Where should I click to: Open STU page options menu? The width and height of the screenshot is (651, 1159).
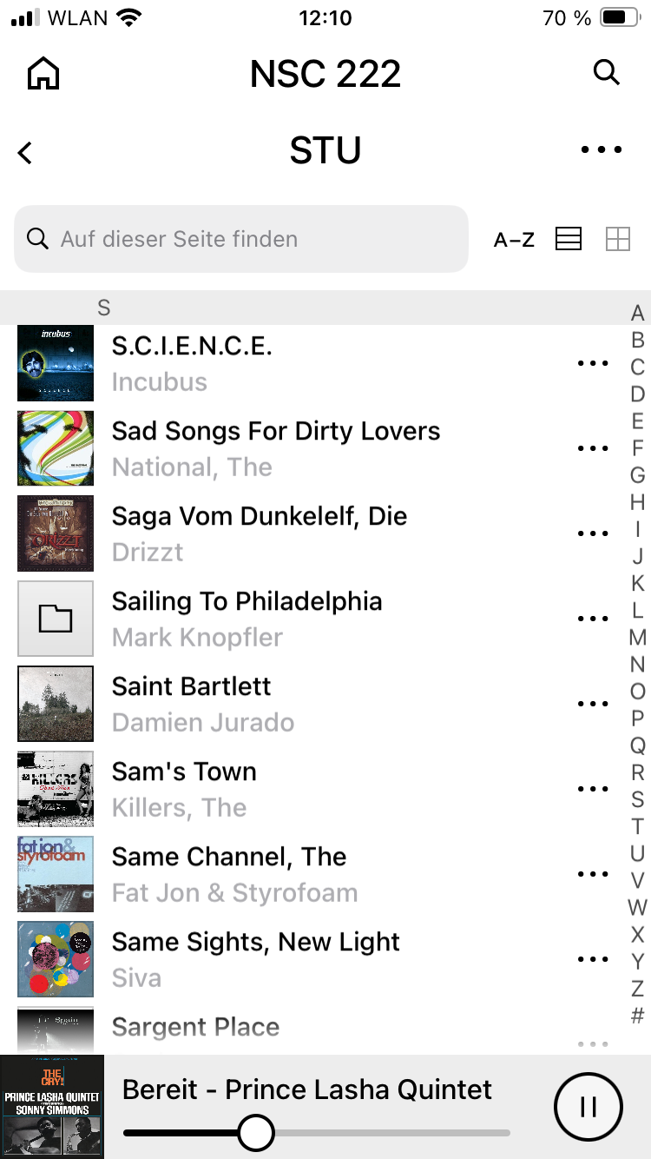click(x=602, y=150)
